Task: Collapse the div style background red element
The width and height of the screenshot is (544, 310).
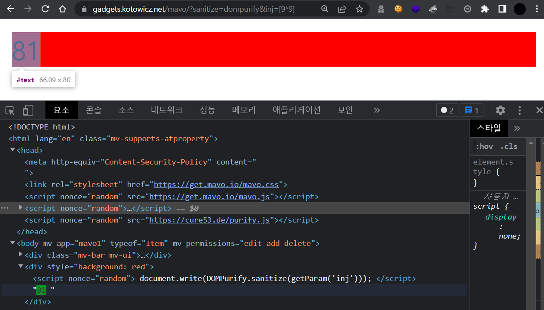Action: click(20, 266)
